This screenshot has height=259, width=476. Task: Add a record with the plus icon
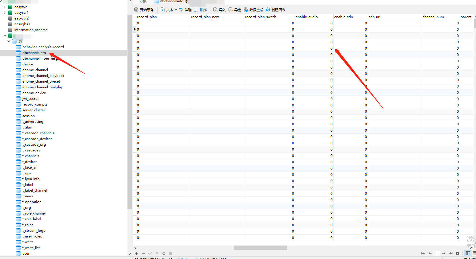(x=136, y=253)
